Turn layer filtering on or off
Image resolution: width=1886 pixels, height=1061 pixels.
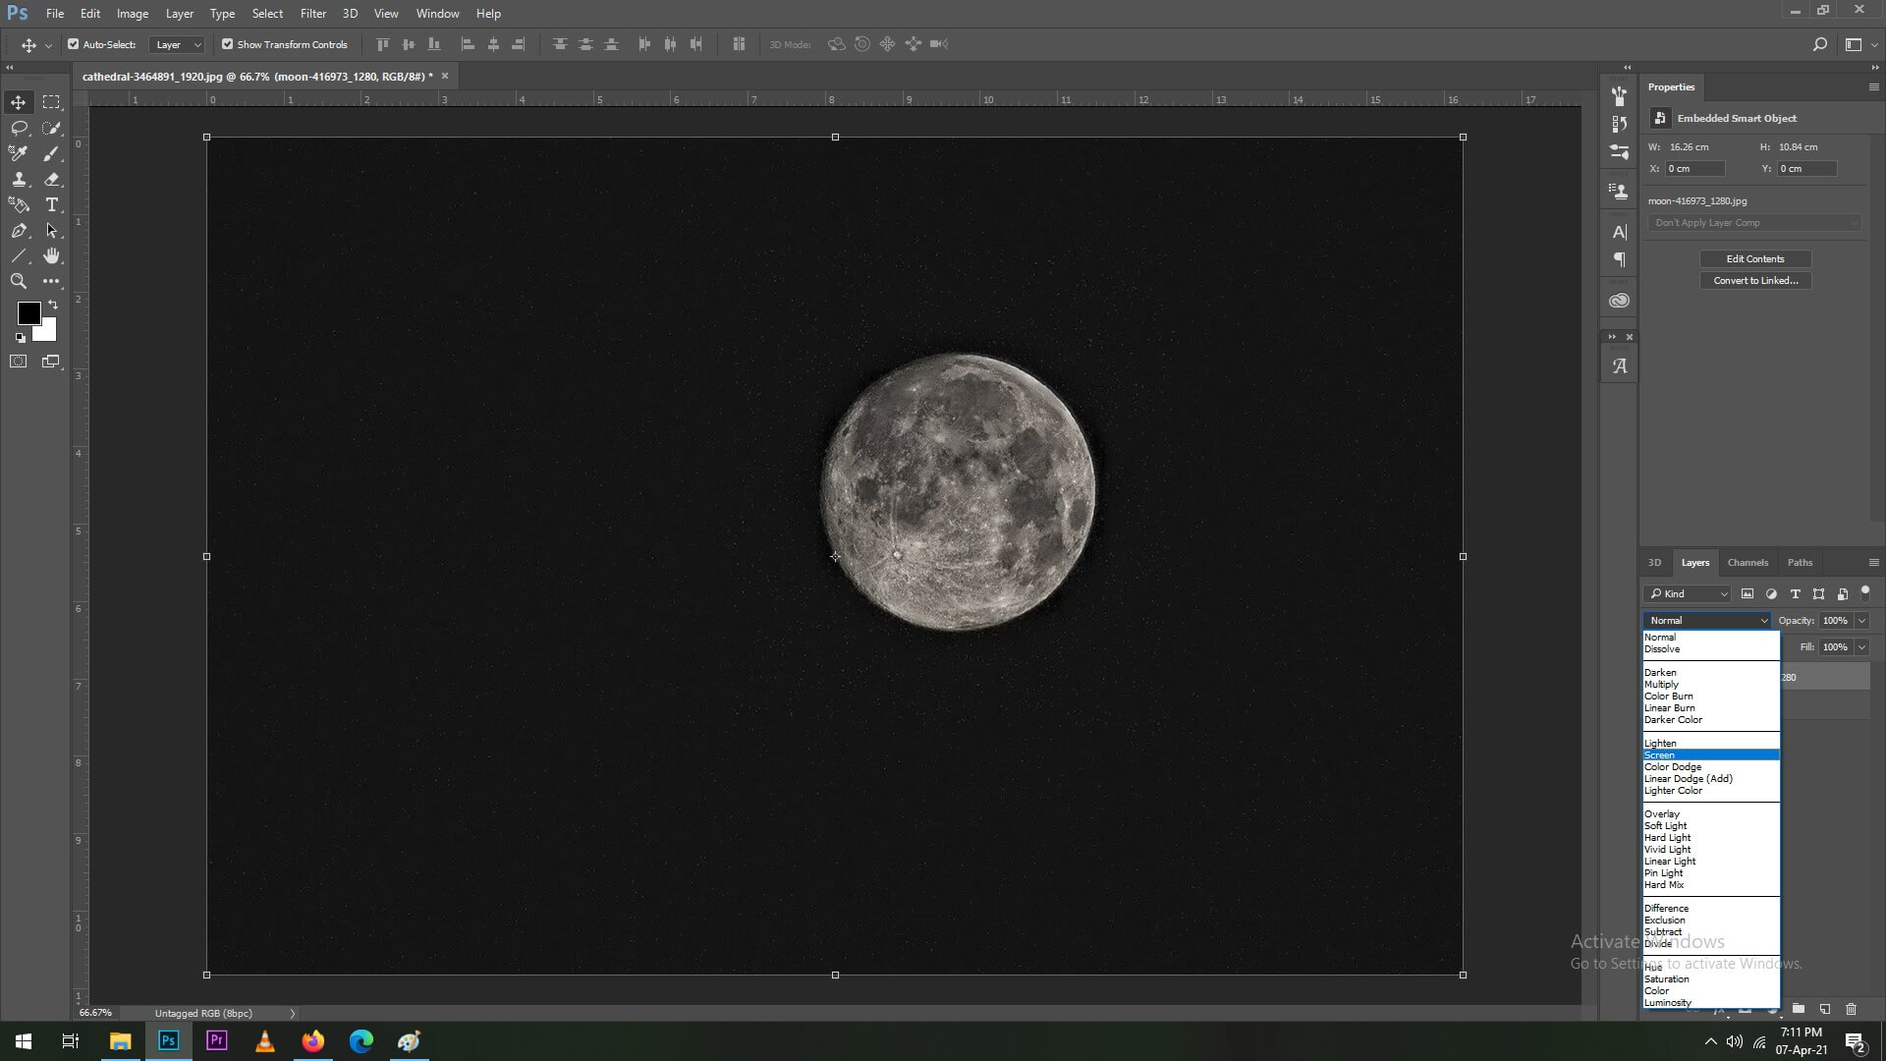[x=1865, y=591]
